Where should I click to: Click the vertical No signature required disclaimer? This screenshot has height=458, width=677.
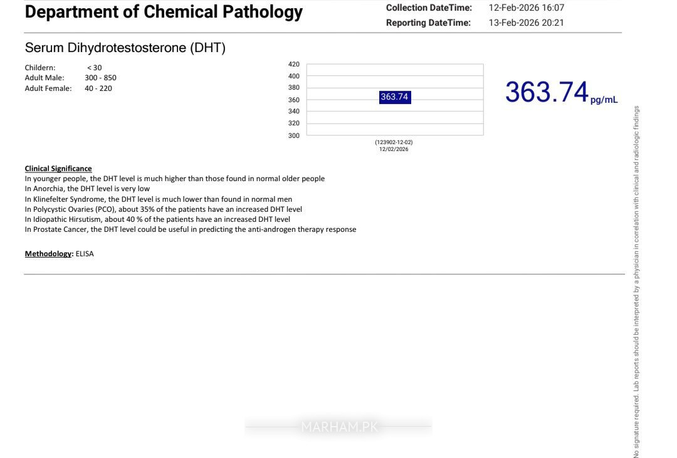(636, 282)
